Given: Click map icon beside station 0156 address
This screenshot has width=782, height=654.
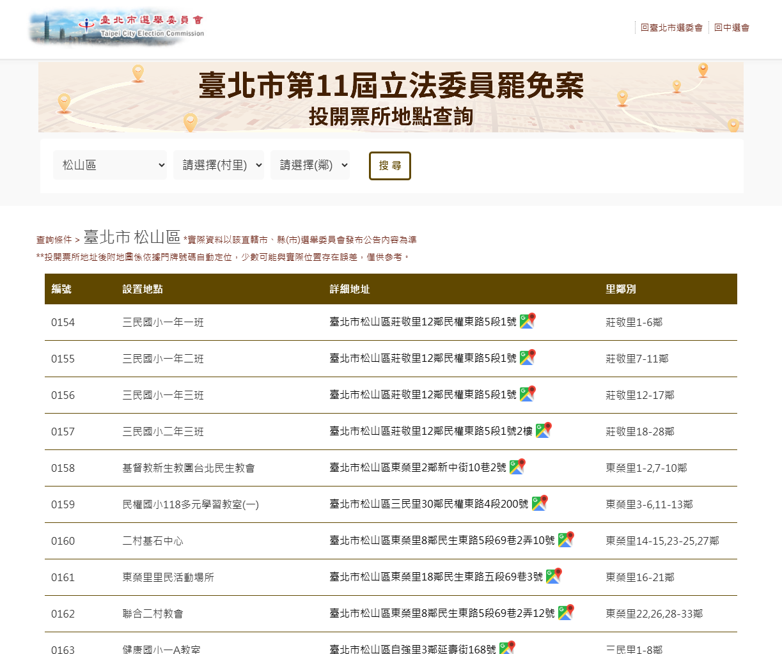Looking at the screenshot, I should click(x=527, y=394).
